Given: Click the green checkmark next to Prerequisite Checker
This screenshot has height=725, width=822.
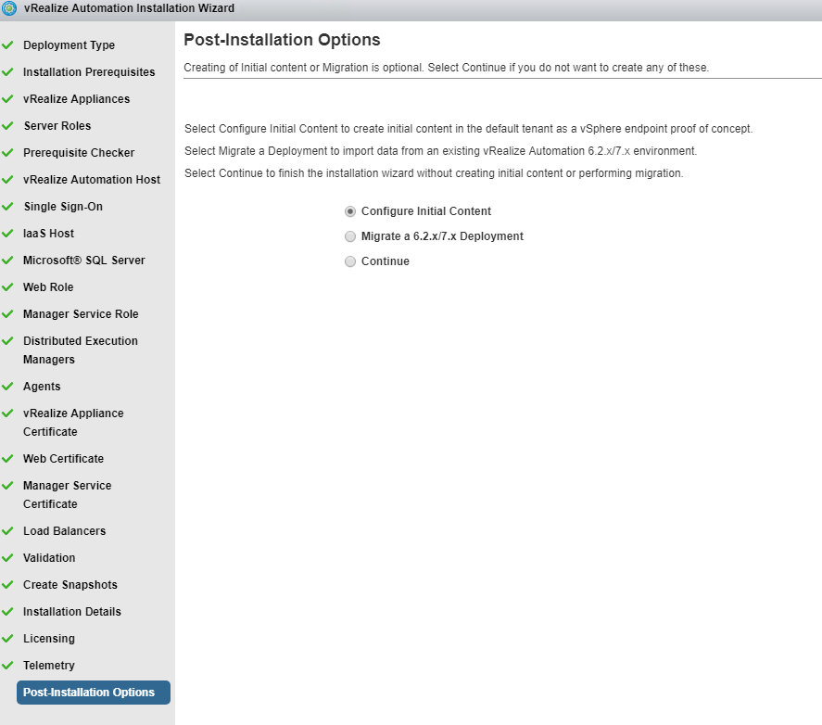Looking at the screenshot, I should click(x=8, y=153).
